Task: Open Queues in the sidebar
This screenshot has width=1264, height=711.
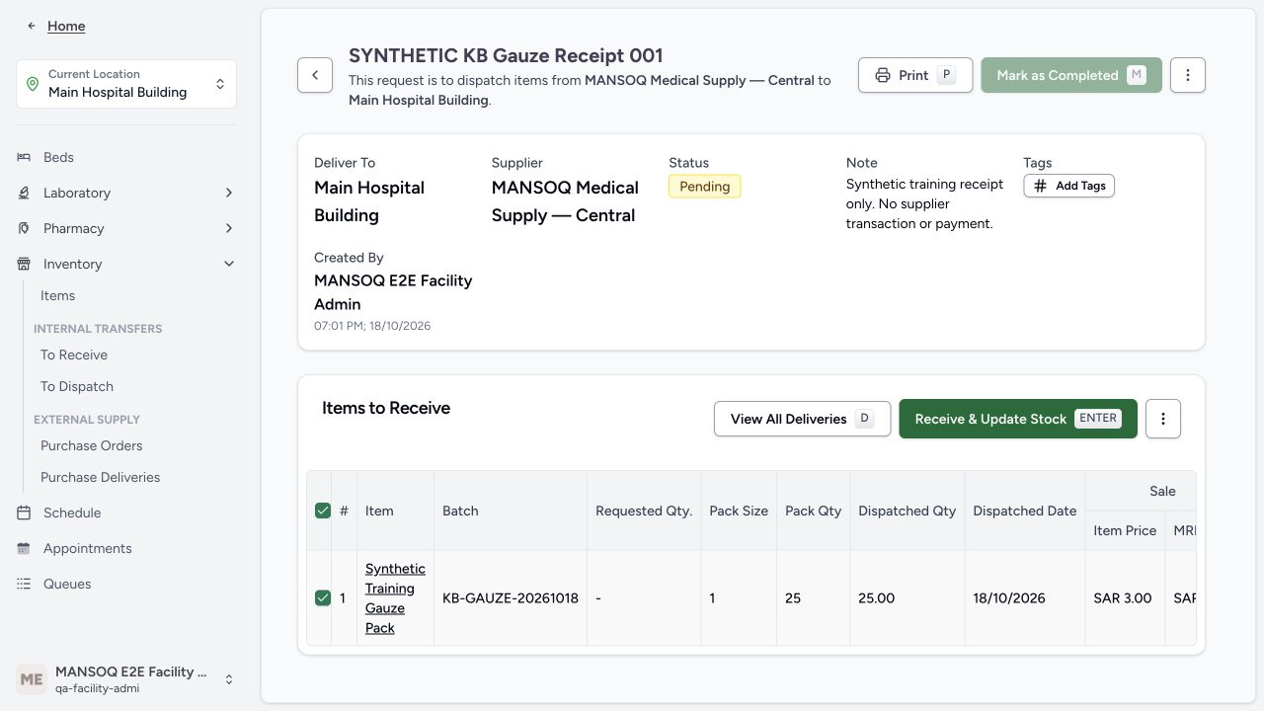Action: [x=67, y=584]
